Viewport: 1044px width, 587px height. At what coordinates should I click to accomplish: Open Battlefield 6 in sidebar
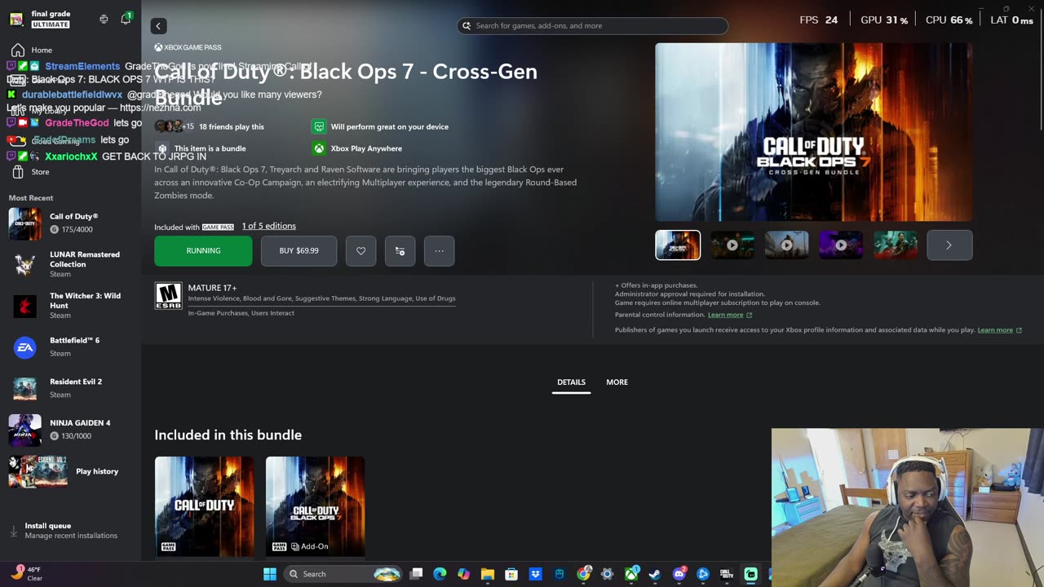70,346
